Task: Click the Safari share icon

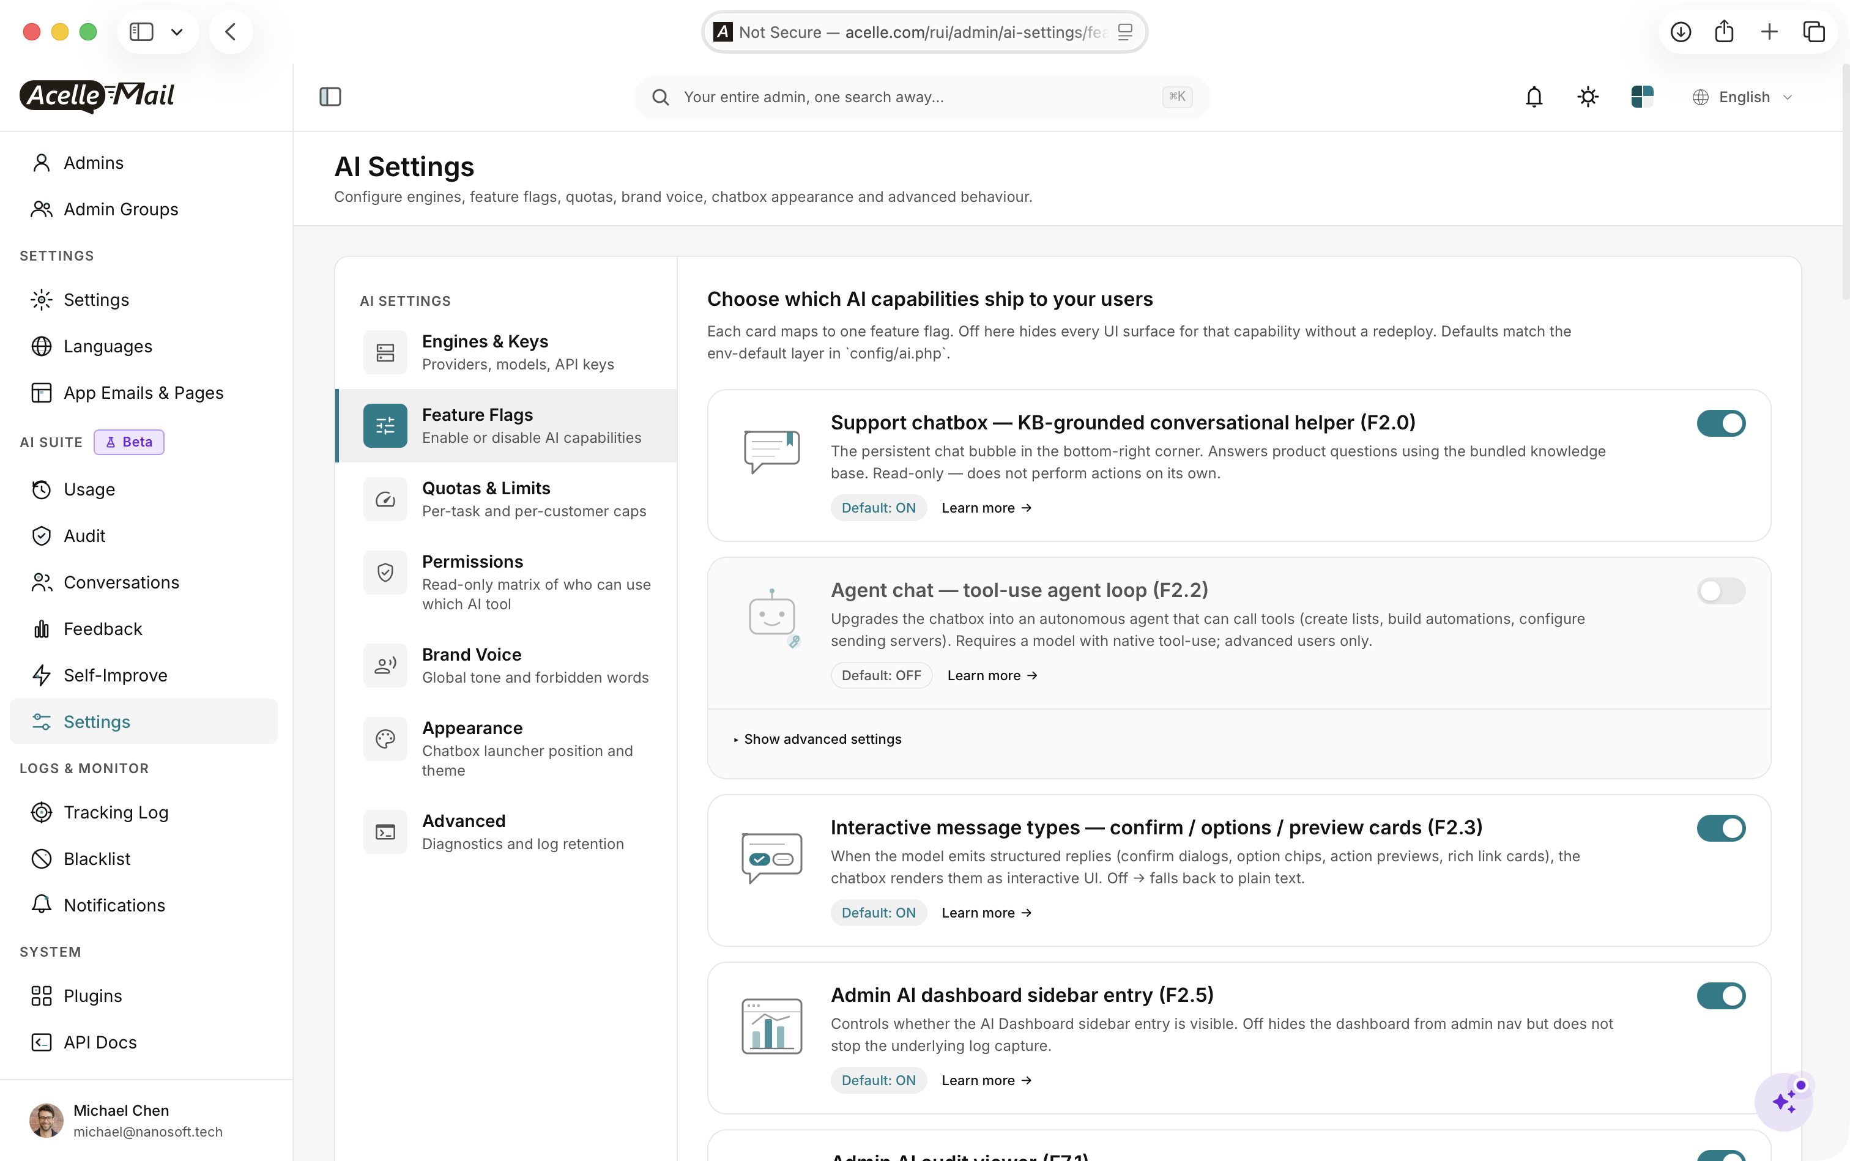Action: click(1724, 31)
